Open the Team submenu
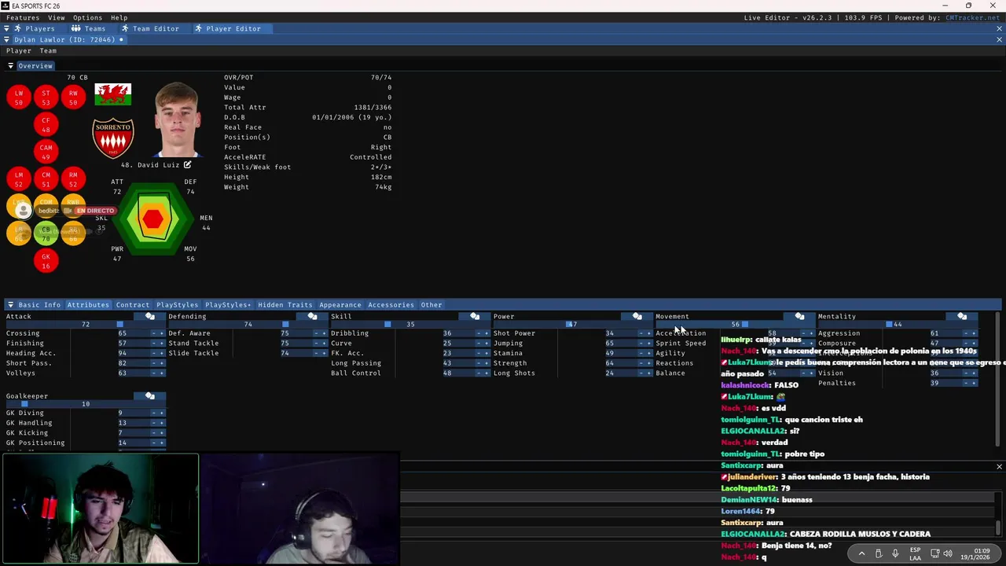This screenshot has width=1006, height=566. tap(48, 51)
